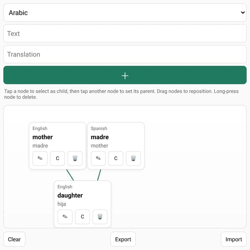Delete the Spanish madre node via trash icon
The height and width of the screenshot is (250, 250).
pos(133,158)
